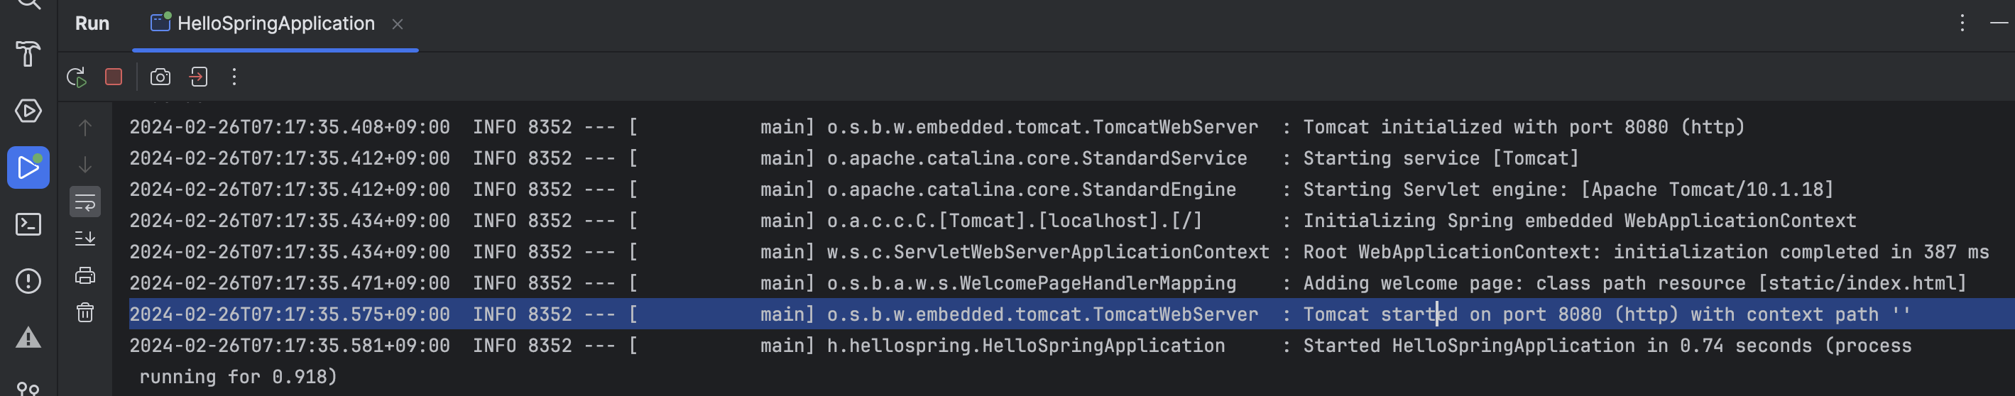This screenshot has width=2015, height=396.
Task: Click the exit/restore layout icon
Action: coord(199,77)
